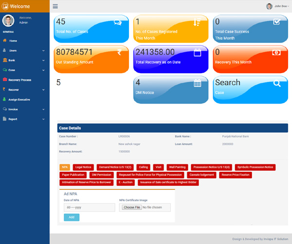Click the calendar icon on Total Recovery card
This screenshot has width=292, height=244.
(198, 53)
